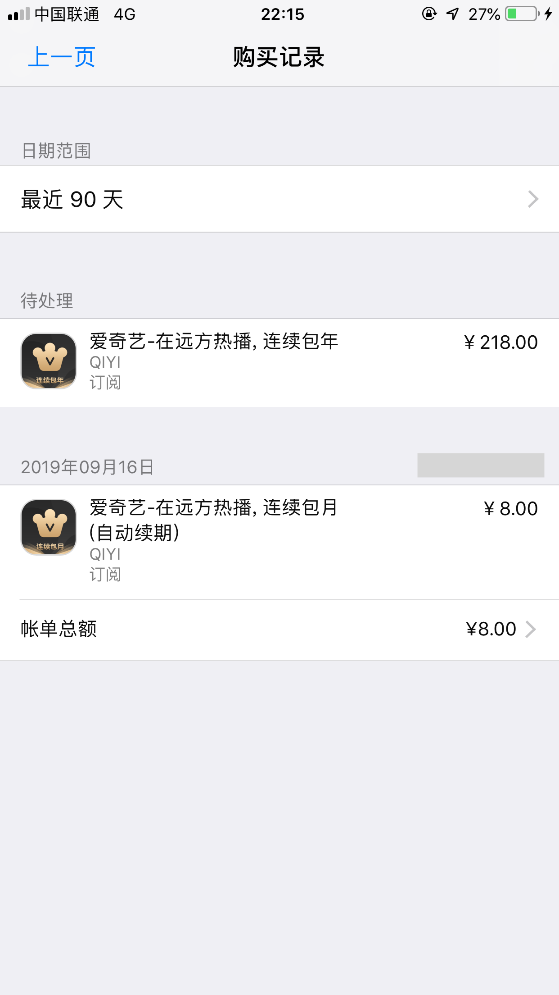Image resolution: width=559 pixels, height=995 pixels.
Task: Tap the 上一页 back button
Action: (62, 57)
